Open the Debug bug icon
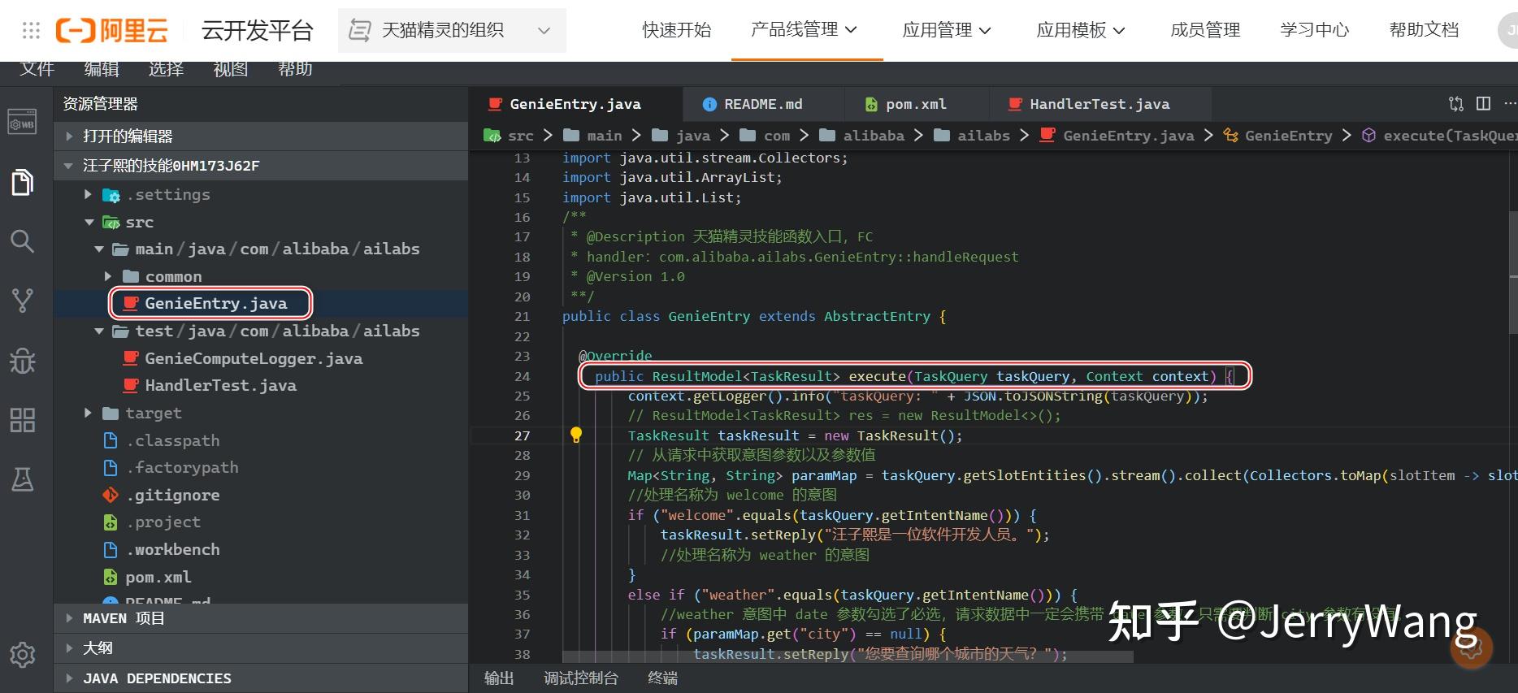 tap(22, 361)
